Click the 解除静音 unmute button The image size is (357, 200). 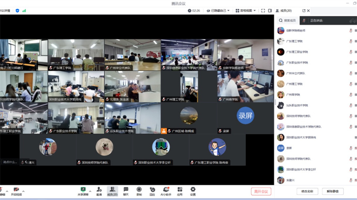(x=333, y=191)
